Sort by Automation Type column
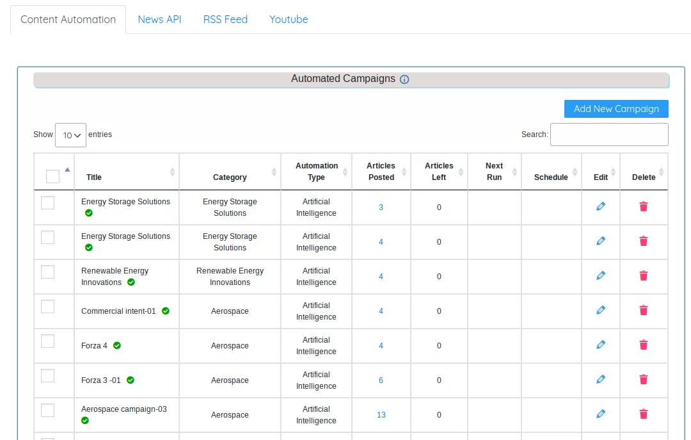The image size is (691, 440). click(x=317, y=172)
